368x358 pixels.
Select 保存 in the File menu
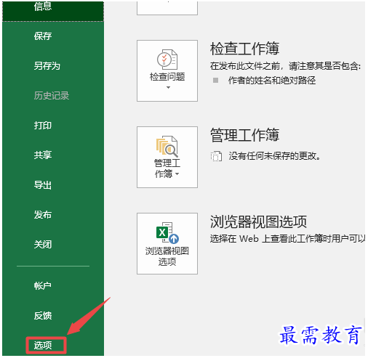[43, 36]
